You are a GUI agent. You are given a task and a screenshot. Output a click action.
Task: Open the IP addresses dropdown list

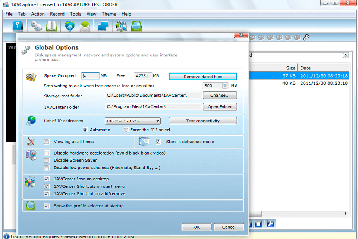point(157,121)
